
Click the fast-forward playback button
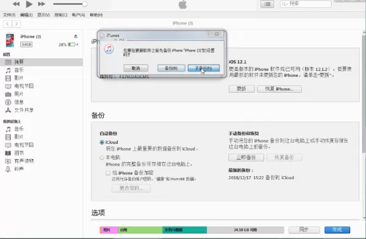pyautogui.click(x=41, y=4)
